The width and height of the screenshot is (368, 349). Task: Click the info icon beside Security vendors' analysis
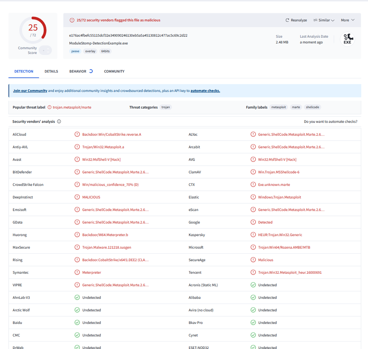click(x=59, y=121)
